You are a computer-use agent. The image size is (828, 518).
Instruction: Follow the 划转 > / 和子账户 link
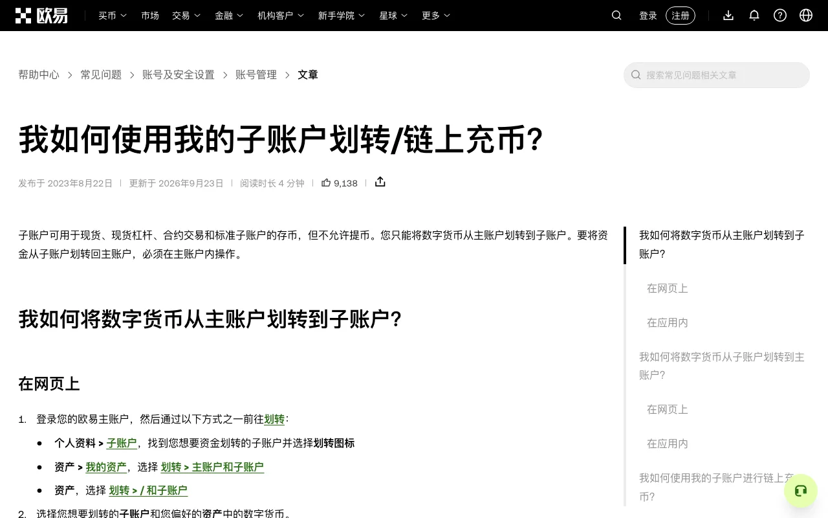pos(148,491)
